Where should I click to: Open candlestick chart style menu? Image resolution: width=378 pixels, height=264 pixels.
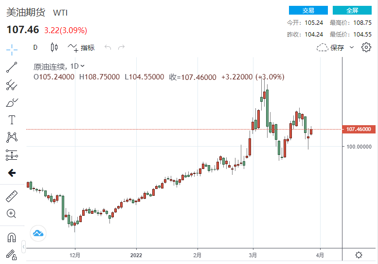point(54,47)
